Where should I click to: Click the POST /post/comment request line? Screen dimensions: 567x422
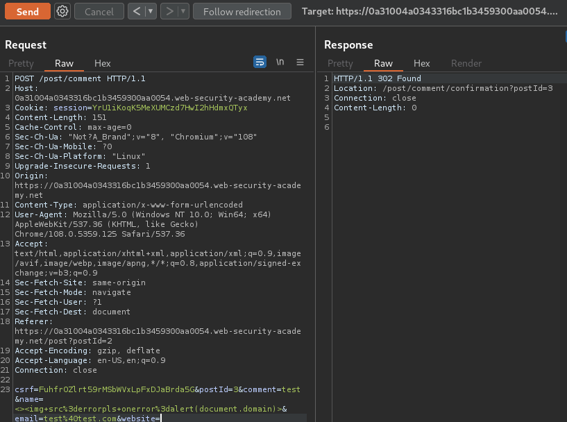point(80,78)
